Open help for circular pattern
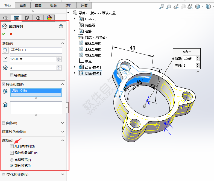The image size is (214, 181). tap(61, 26)
